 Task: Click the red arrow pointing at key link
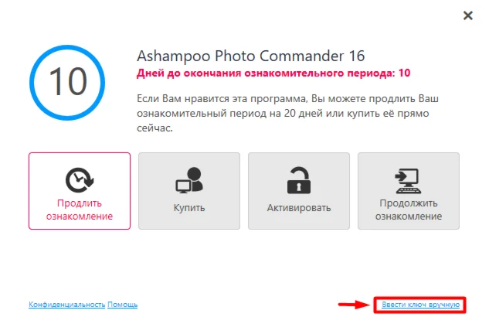(x=354, y=305)
